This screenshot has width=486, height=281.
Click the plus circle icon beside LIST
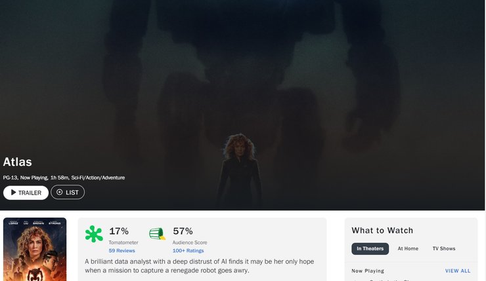click(60, 192)
